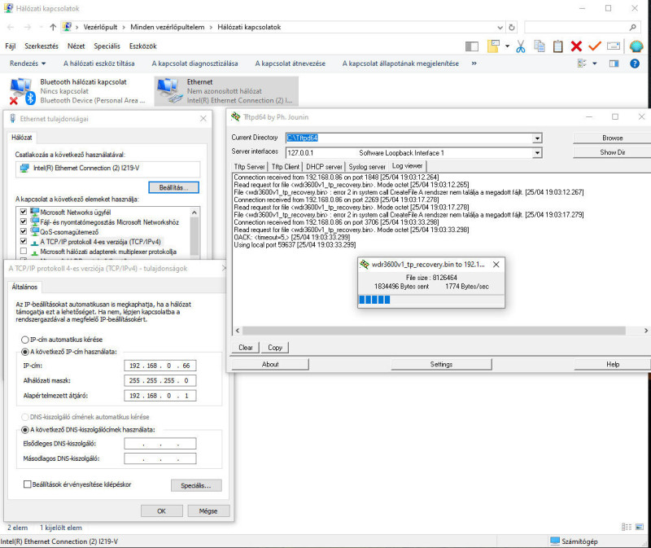The width and height of the screenshot is (651, 548).
Task: Click the back arrow navigation icon
Action: [11, 28]
